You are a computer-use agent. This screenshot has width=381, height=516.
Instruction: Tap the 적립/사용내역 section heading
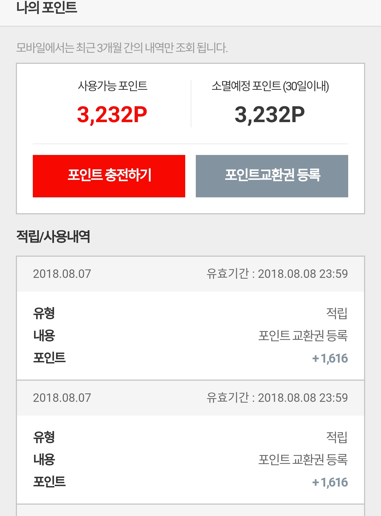click(x=53, y=236)
